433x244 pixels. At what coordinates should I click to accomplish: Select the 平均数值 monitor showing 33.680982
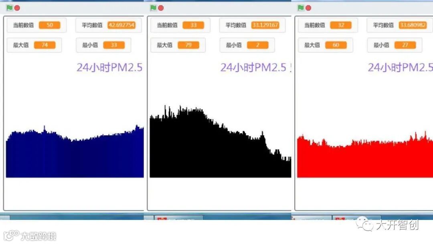[400, 25]
